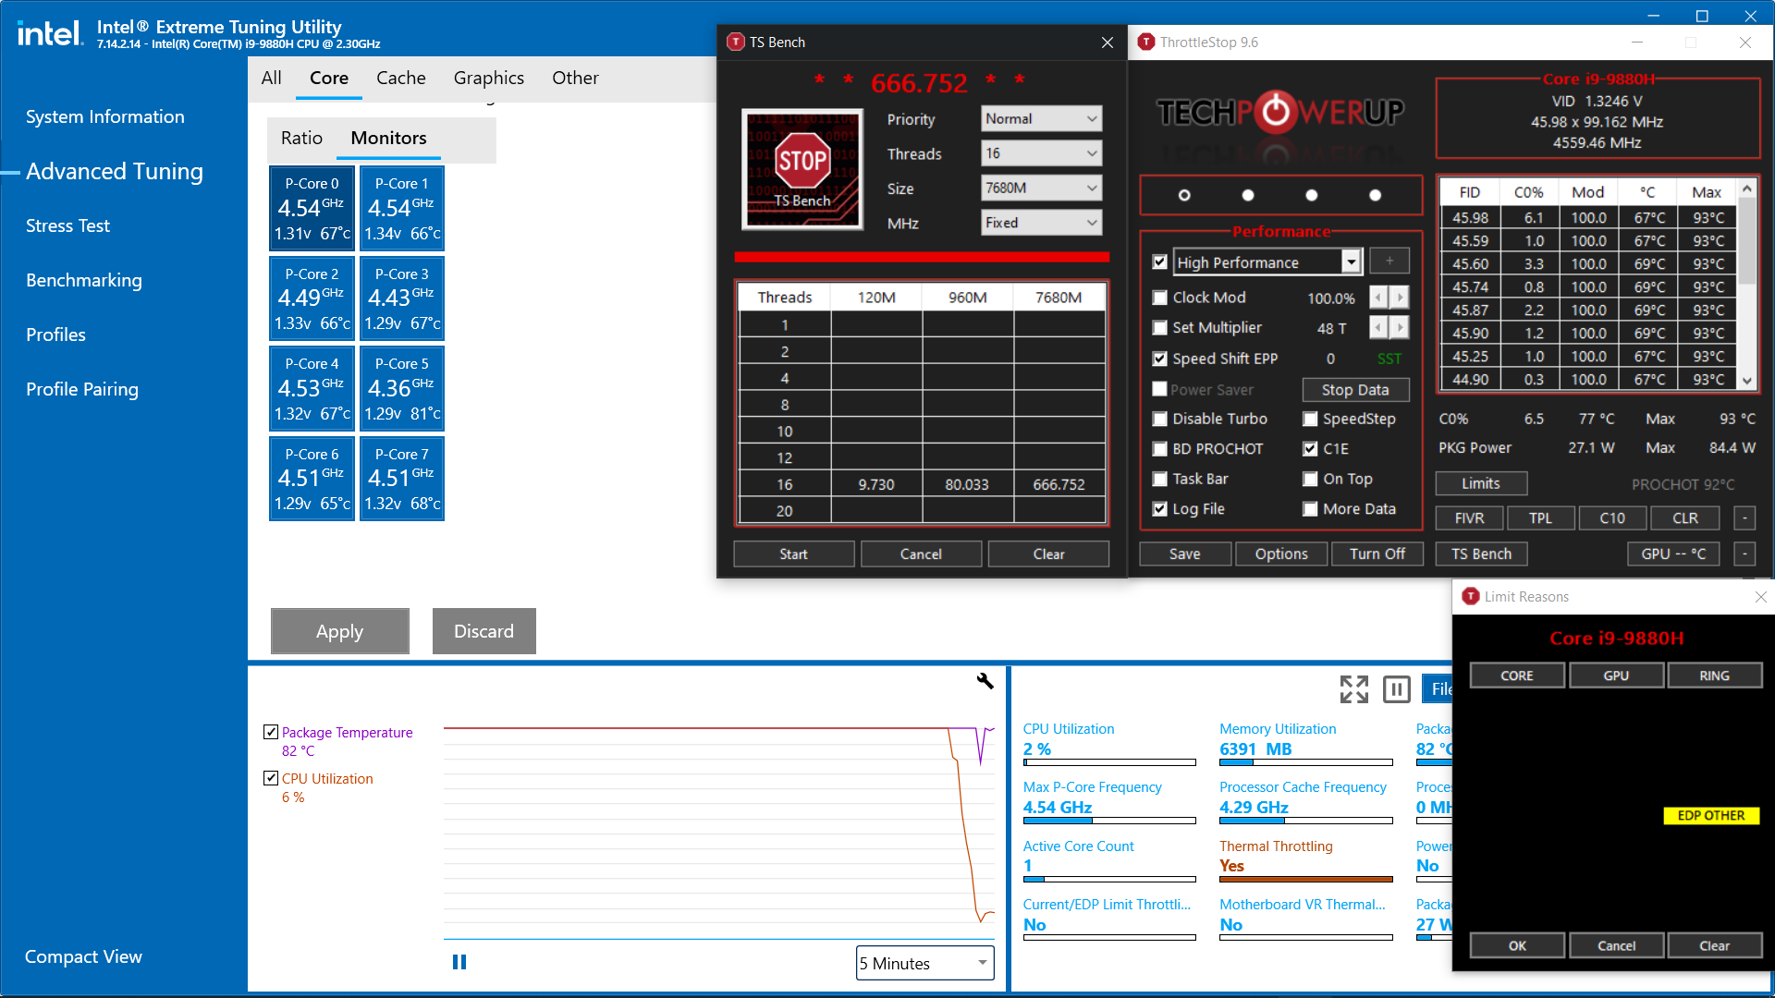1775x998 pixels.
Task: Open Stress Test in sidebar
Action: click(67, 225)
